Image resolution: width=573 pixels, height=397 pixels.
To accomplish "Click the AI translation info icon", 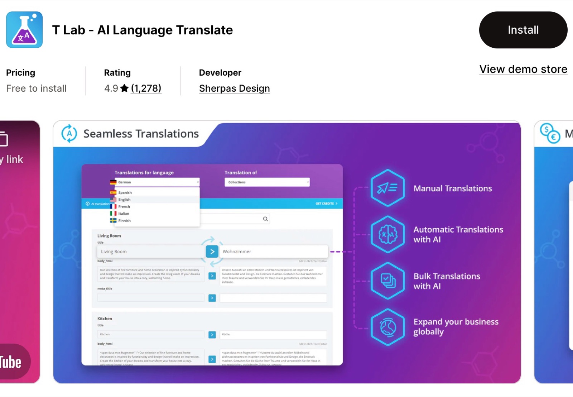I will [87, 204].
